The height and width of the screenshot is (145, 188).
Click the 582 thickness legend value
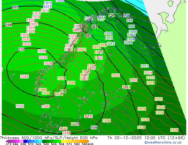pos(77,144)
